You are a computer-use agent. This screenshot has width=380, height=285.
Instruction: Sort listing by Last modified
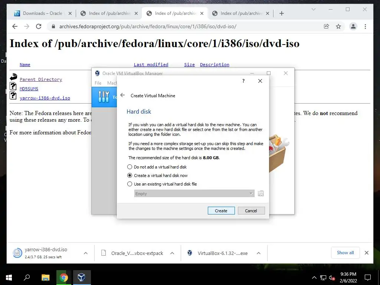click(151, 65)
